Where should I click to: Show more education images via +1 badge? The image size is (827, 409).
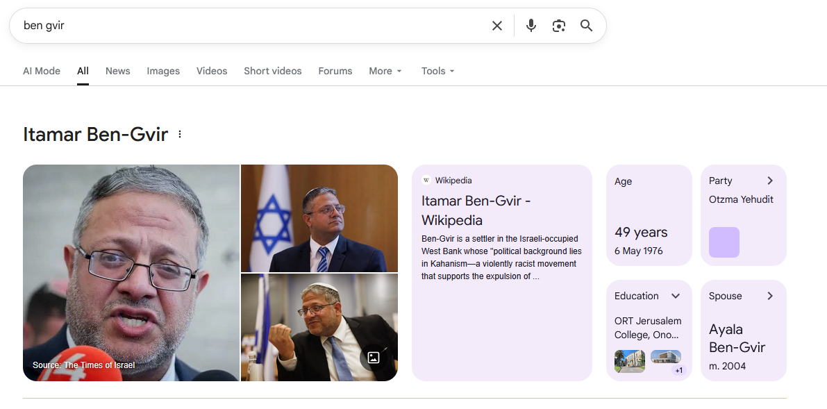tap(678, 371)
